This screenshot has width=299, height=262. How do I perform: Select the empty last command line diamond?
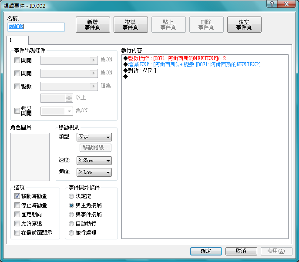(126, 77)
